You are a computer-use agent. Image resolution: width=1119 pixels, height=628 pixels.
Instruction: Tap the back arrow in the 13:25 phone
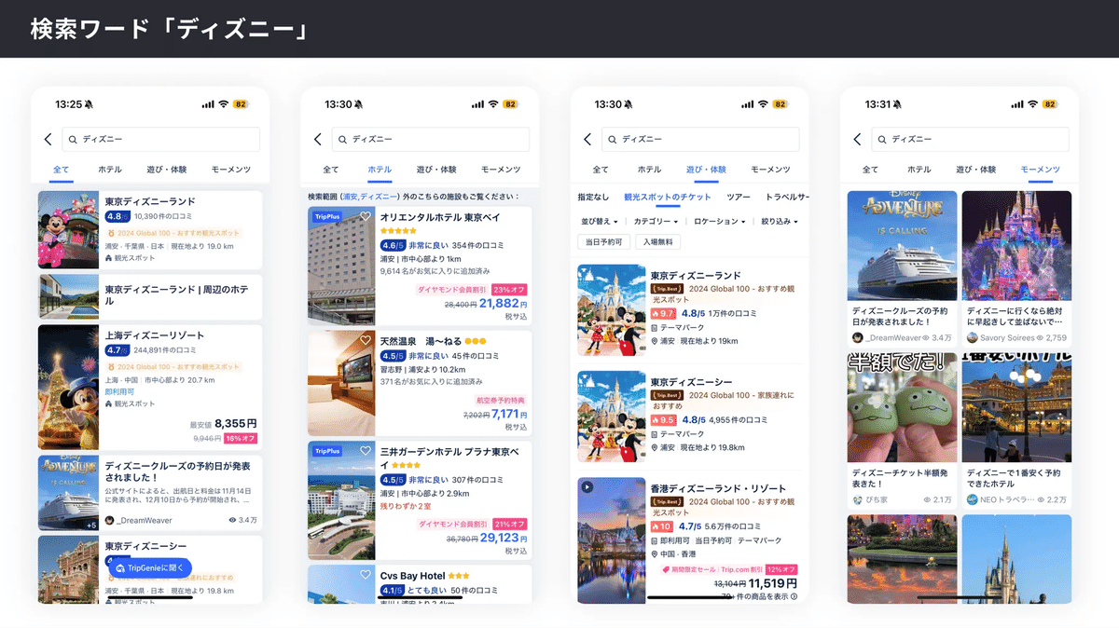[x=48, y=139]
